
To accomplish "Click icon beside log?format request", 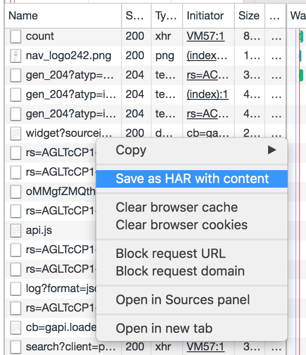I will coord(16,289).
